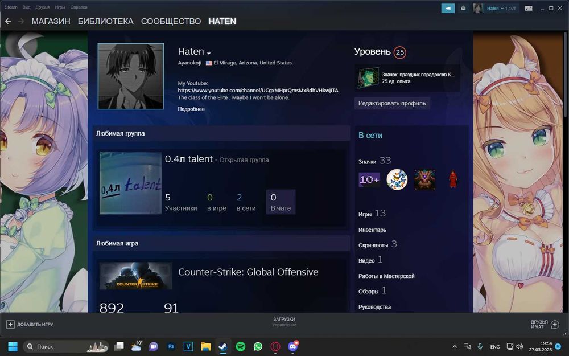Click the taskbar Поиск search box
Image resolution: width=569 pixels, height=356 pixels.
tap(66, 346)
